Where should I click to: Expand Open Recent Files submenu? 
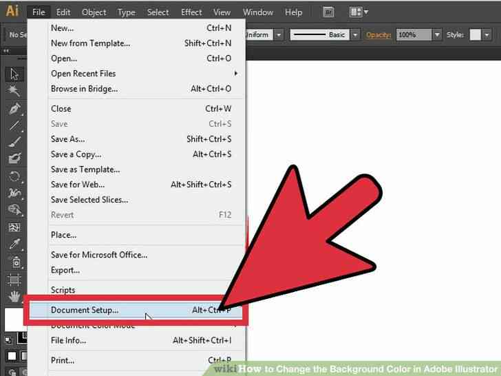click(x=137, y=74)
